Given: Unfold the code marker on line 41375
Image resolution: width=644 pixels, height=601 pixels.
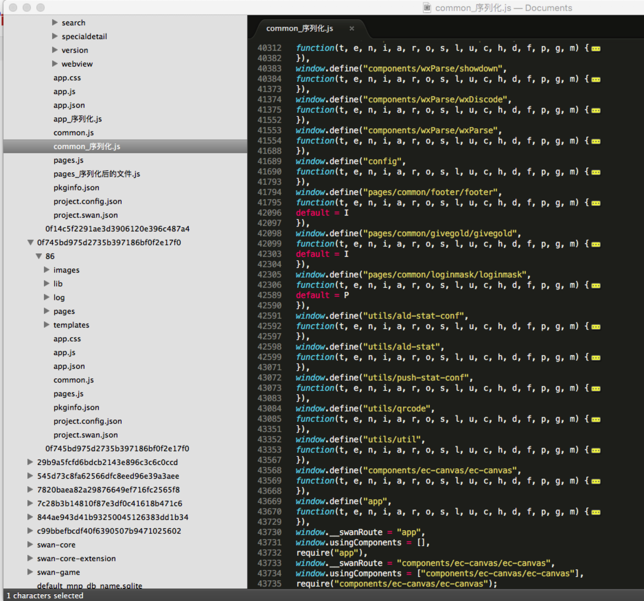Looking at the screenshot, I should [x=596, y=110].
